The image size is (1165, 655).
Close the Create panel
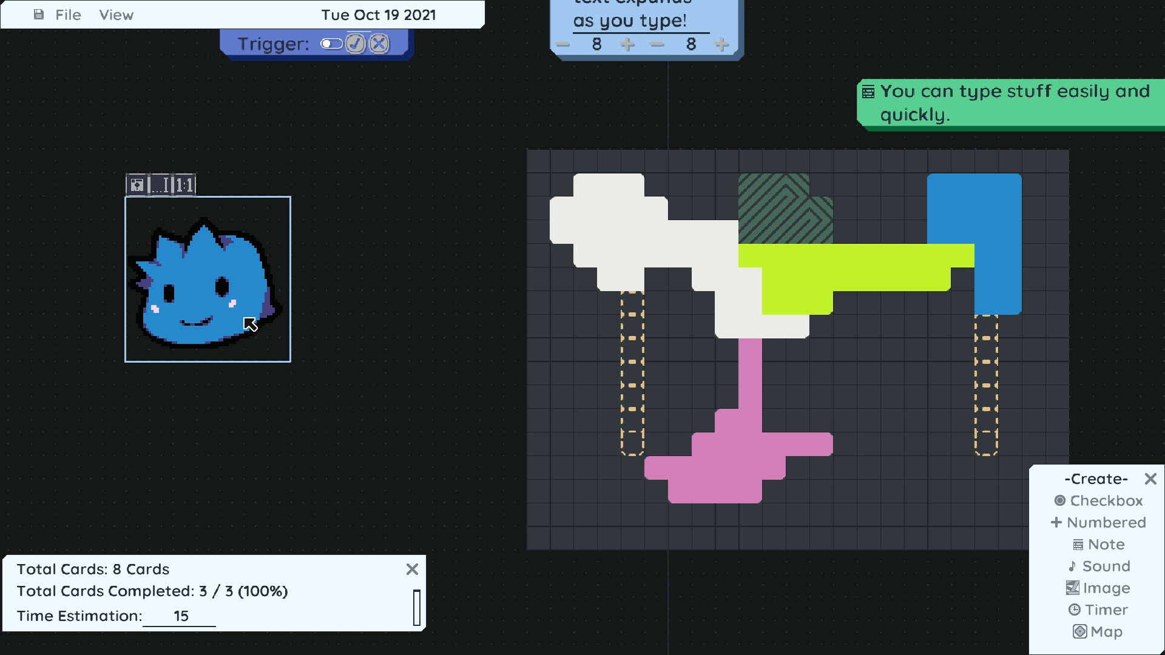click(x=1150, y=479)
